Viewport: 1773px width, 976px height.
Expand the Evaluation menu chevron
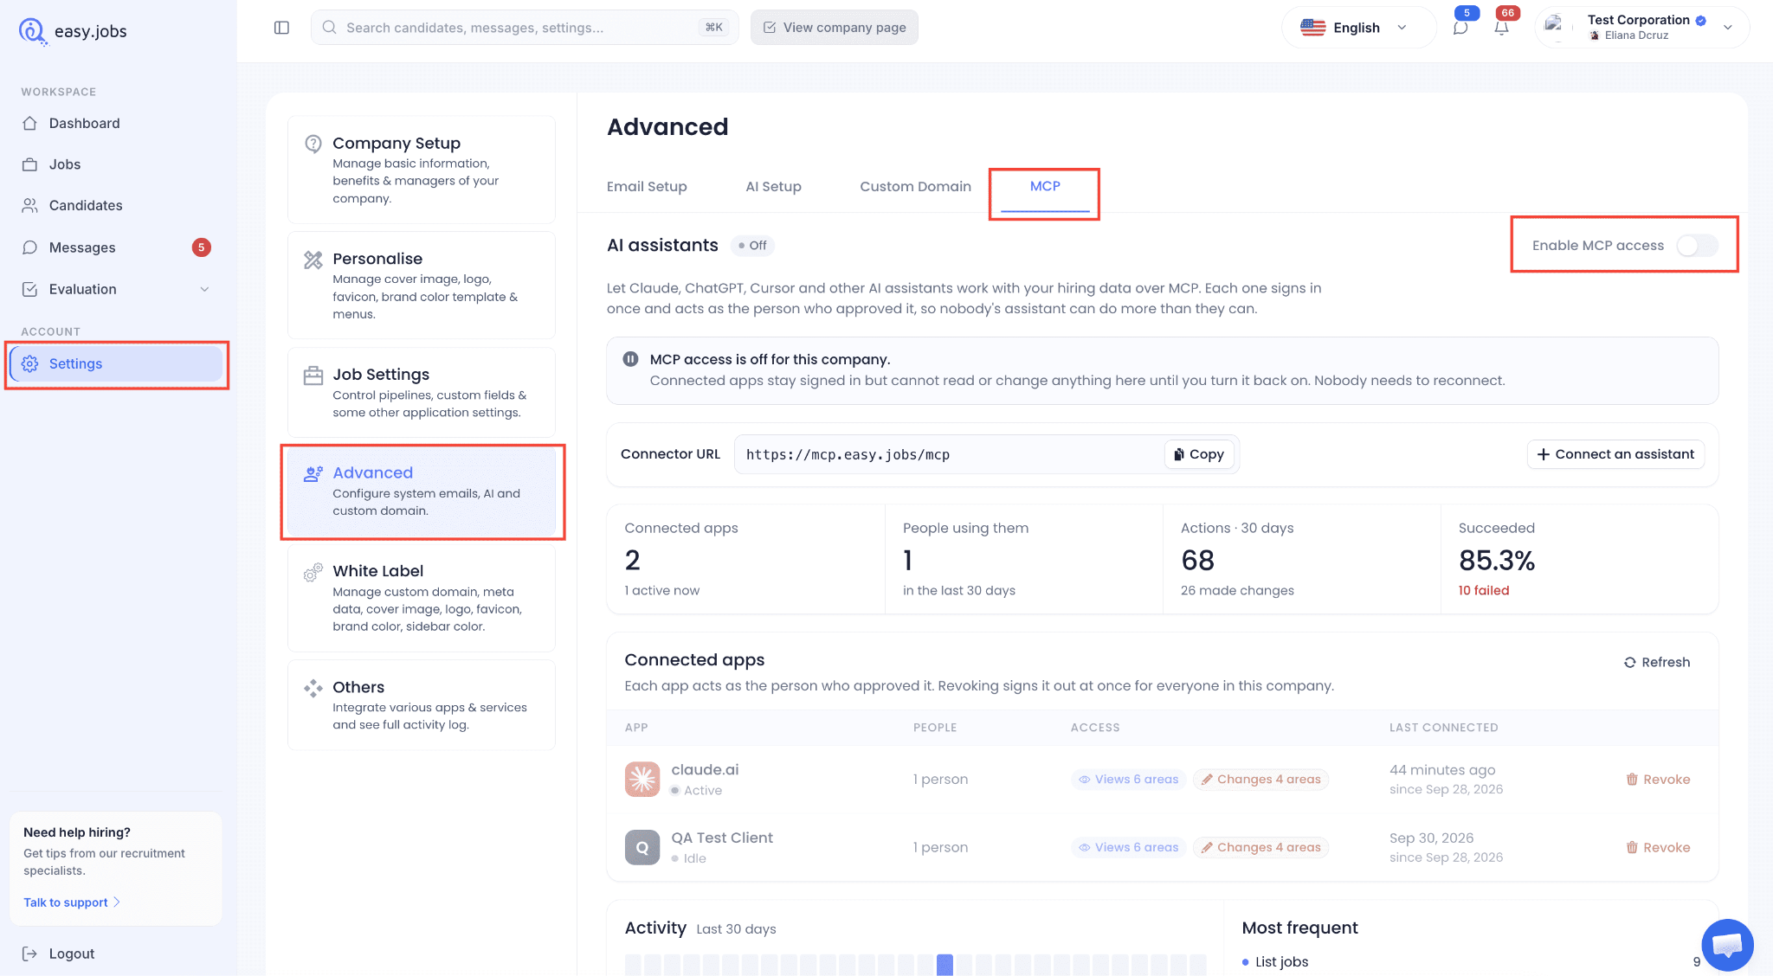(x=205, y=289)
